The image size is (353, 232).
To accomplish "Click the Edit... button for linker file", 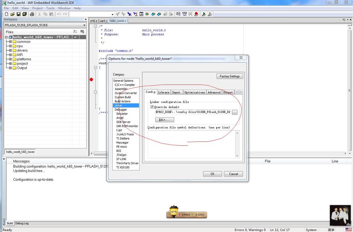I will click(x=165, y=120).
